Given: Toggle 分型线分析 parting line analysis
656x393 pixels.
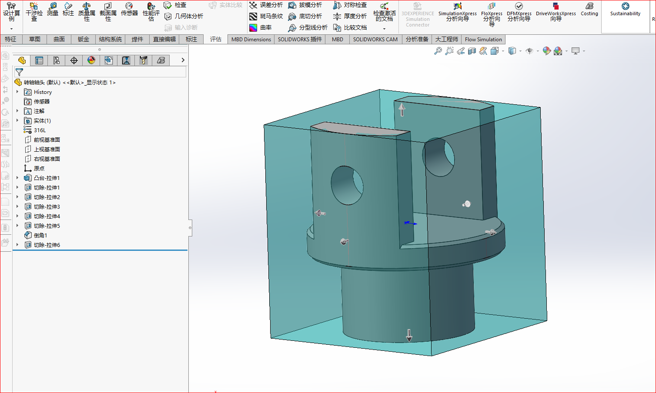Looking at the screenshot, I should click(308, 27).
